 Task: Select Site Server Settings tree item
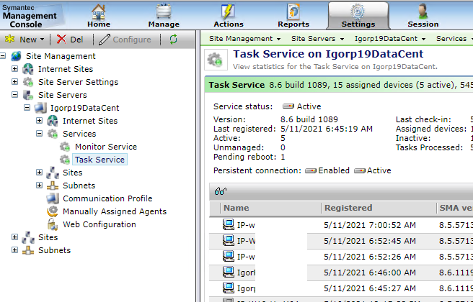click(78, 82)
